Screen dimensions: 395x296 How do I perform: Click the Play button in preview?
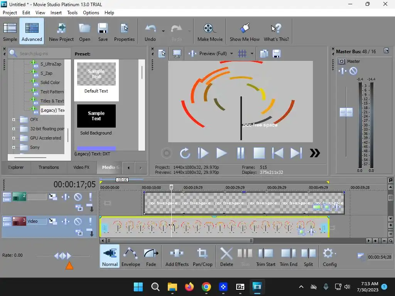point(221,153)
